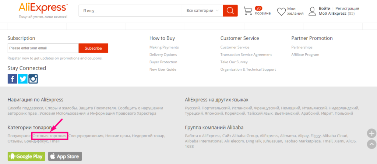Open the Alipay link
Viewport: 377px width, 164px height.
tap(303, 136)
